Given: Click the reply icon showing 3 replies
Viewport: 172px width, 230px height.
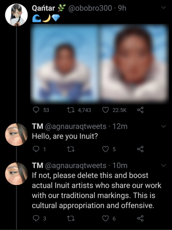Looking at the screenshot, I should 36,218.
